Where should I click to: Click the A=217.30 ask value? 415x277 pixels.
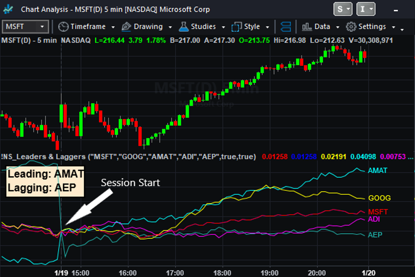tap(219, 40)
